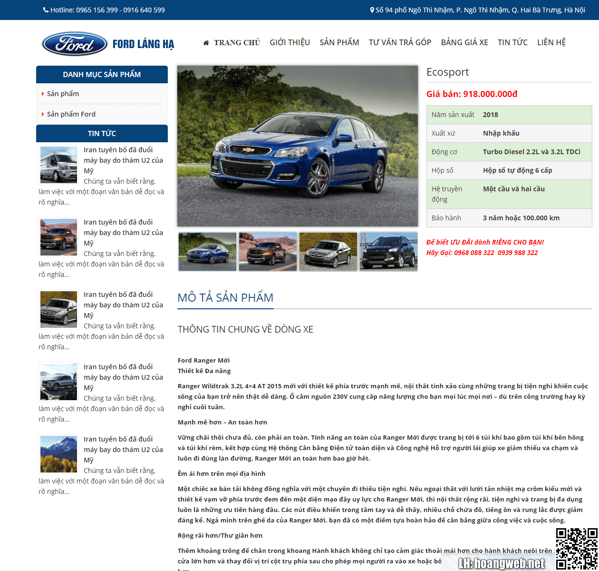The width and height of the screenshot is (599, 571).
Task: Click the map pin icon before the address
Action: 372,10
